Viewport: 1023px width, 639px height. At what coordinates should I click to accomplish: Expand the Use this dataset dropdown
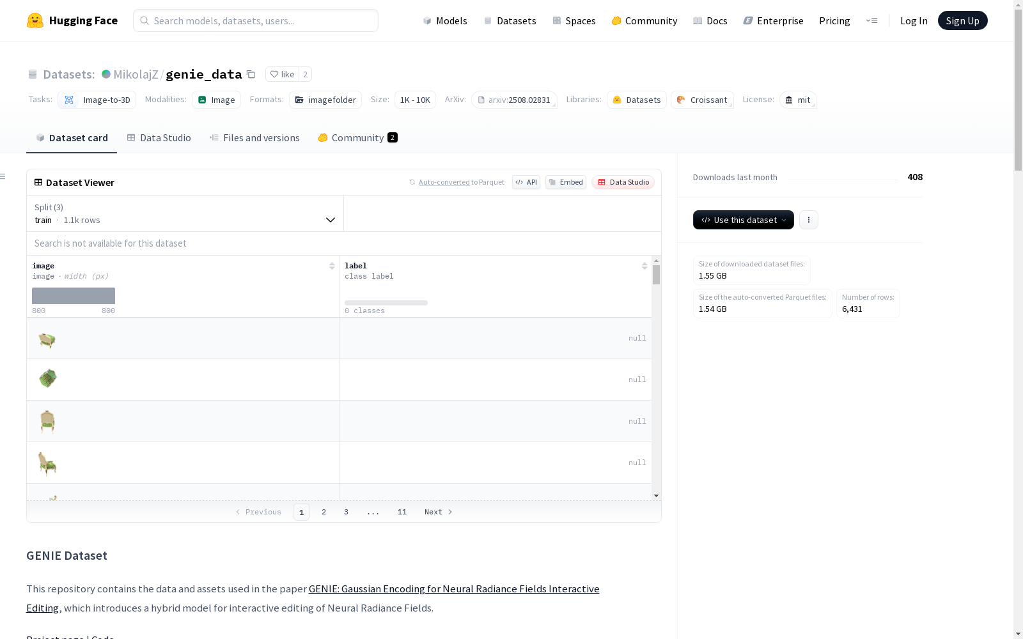pos(744,220)
